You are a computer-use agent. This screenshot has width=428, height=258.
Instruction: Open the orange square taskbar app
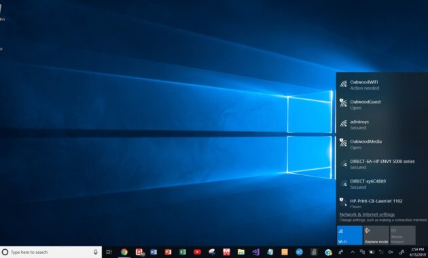point(285,252)
